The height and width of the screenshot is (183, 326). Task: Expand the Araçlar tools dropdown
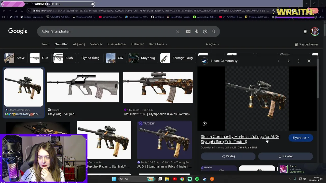[212, 44]
